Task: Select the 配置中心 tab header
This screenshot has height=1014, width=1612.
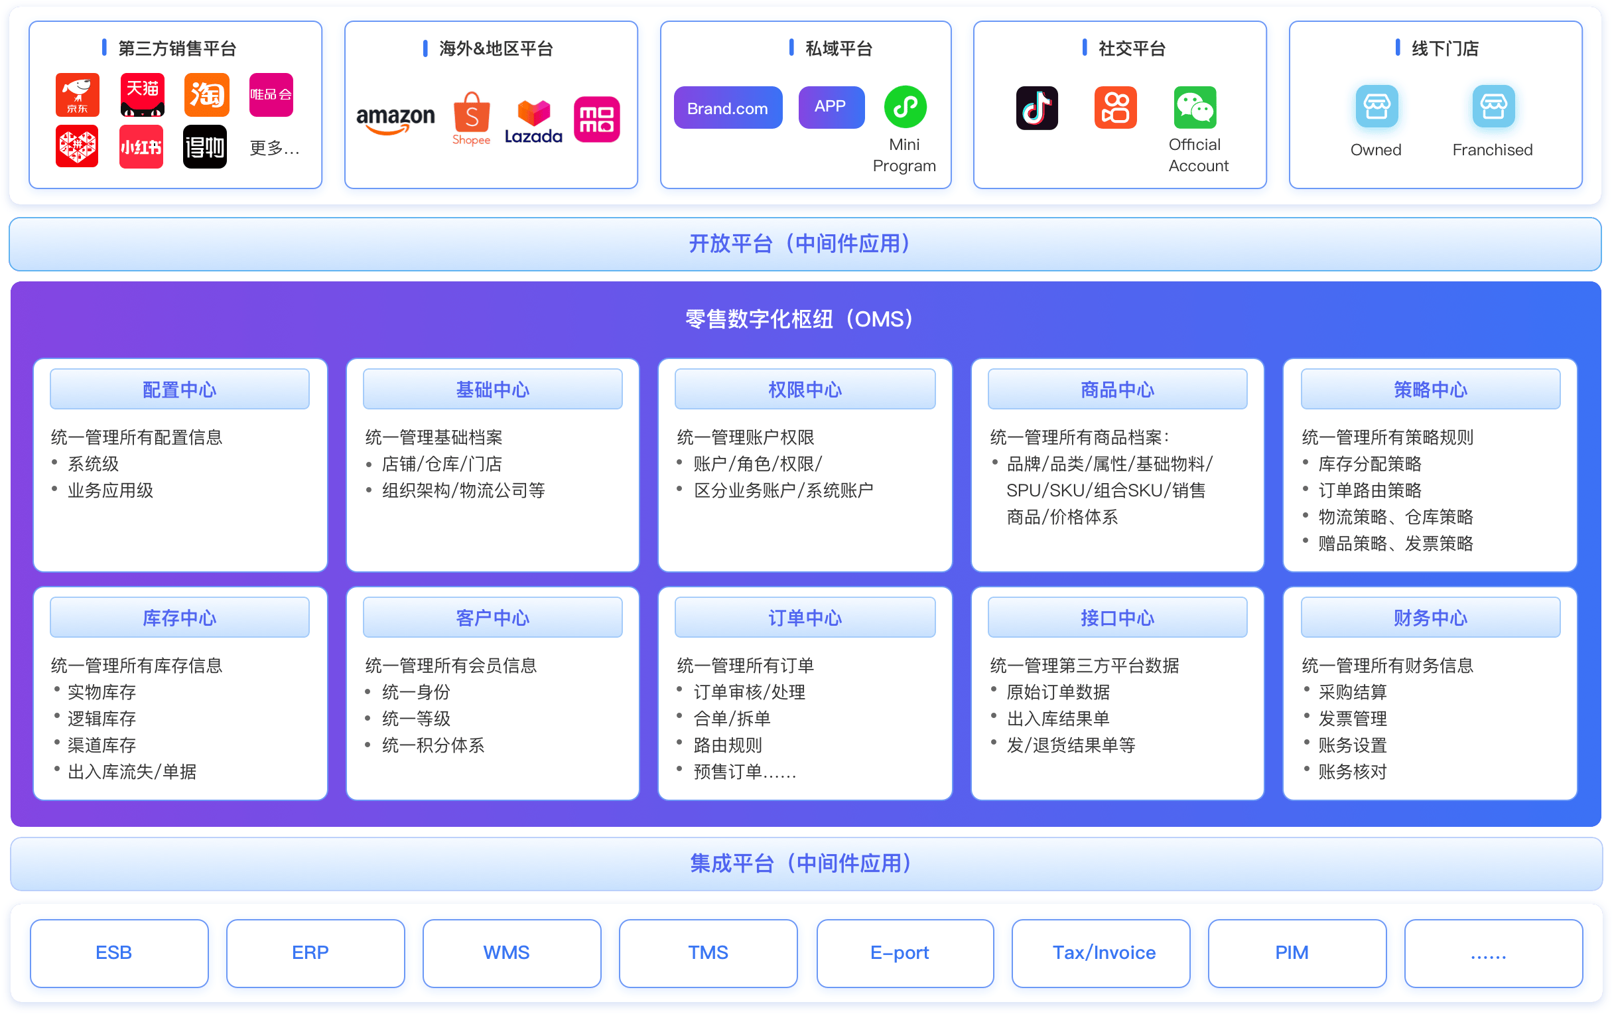Action: (x=180, y=388)
